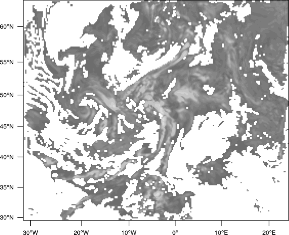
Task: Click the 30°W longitude label
Action: (x=30, y=232)
